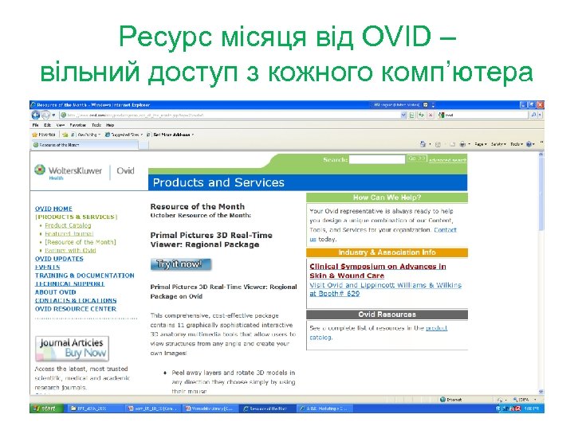Open the ABOUT OVID link
Image resolution: width=574 pixels, height=430 pixels.
(x=55, y=292)
